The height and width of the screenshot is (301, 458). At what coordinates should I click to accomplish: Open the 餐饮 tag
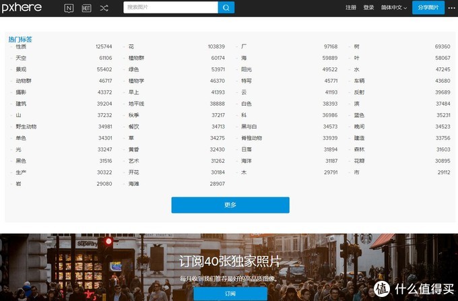(x=134, y=127)
